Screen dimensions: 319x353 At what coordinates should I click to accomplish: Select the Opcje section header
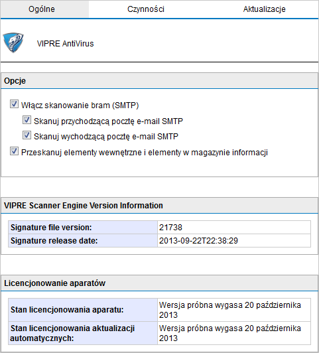tap(159, 80)
